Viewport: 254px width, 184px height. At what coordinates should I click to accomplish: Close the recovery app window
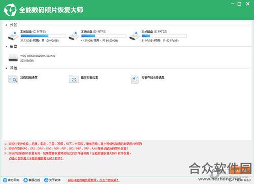pyautogui.click(x=248, y=4)
